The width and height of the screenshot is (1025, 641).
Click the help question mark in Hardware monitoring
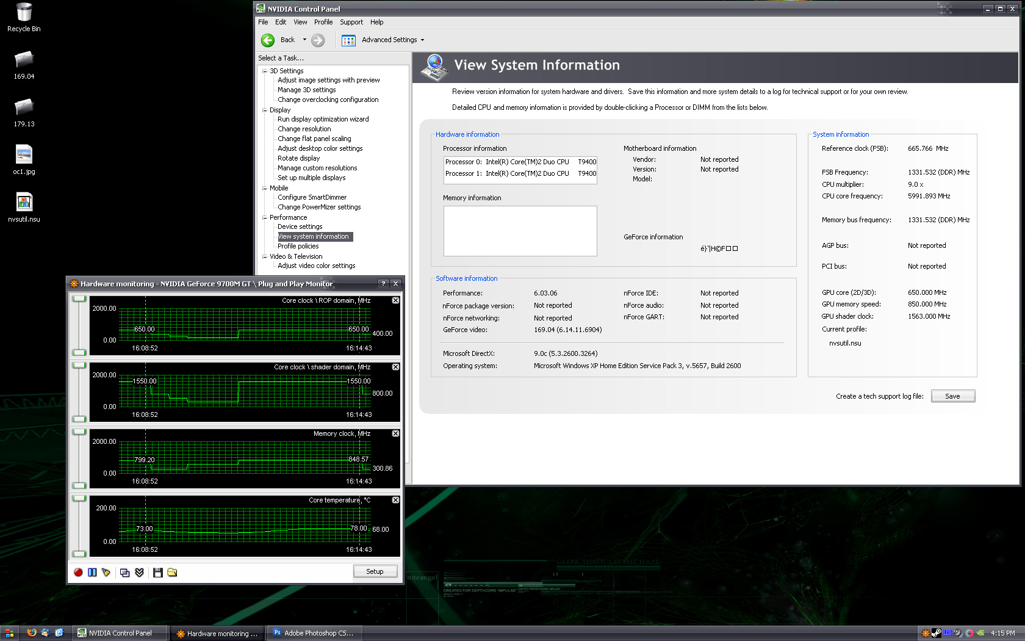[383, 284]
